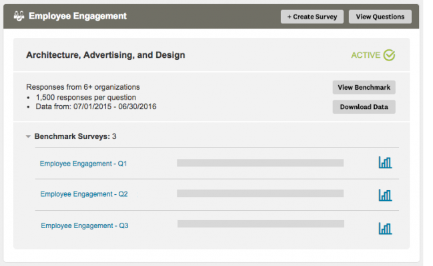Click the 'Architecture, Advertising, and Design' heading
This screenshot has height=266, width=433.
pyautogui.click(x=105, y=55)
